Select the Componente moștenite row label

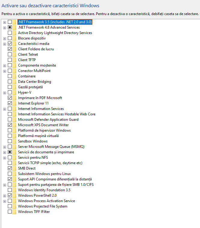coord(37,65)
